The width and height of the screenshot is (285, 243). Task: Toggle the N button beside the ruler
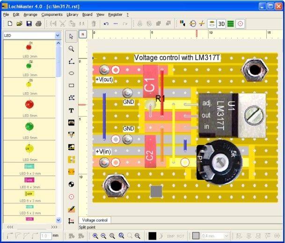point(83,35)
